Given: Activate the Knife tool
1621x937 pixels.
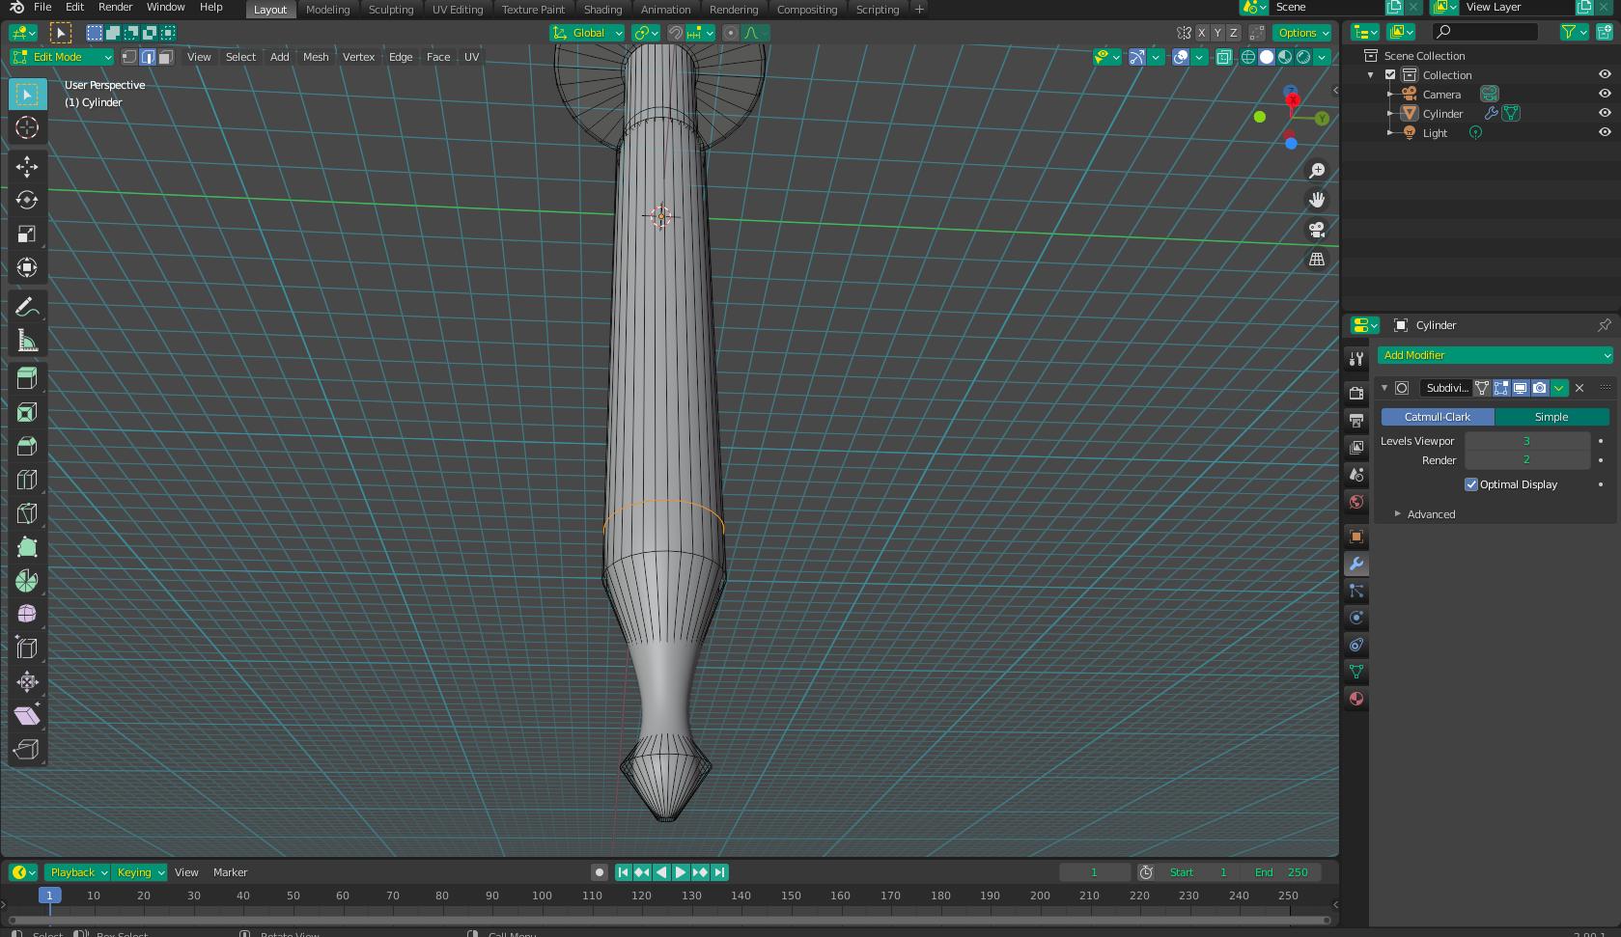Looking at the screenshot, I should [27, 513].
